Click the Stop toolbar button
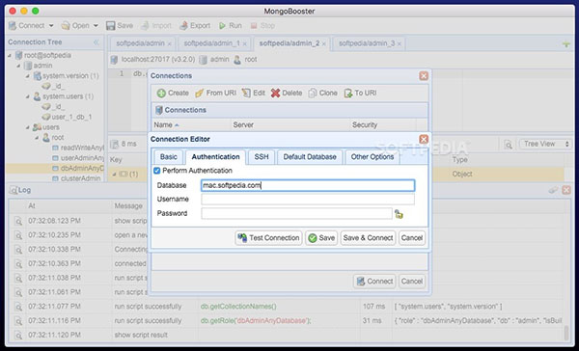 point(262,25)
